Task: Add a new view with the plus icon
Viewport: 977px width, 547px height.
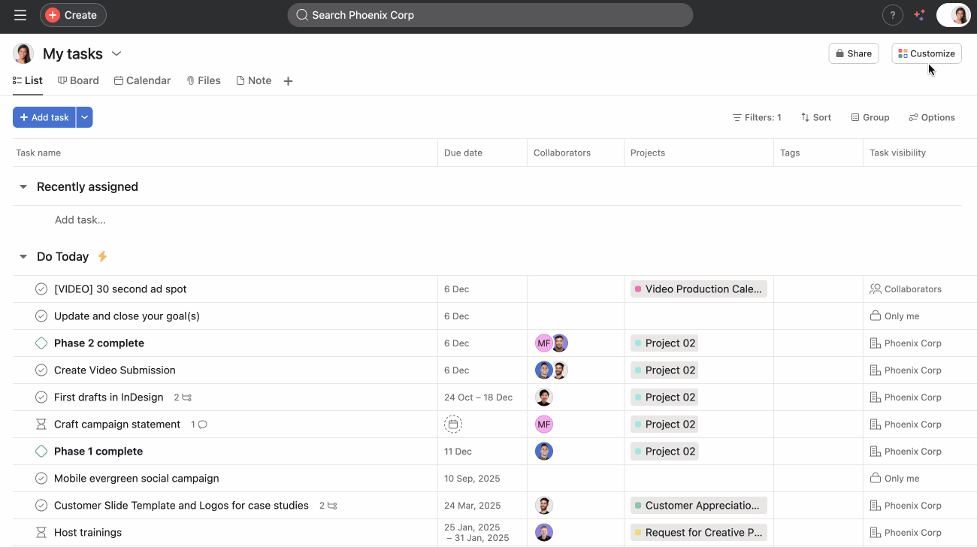Action: (x=288, y=80)
